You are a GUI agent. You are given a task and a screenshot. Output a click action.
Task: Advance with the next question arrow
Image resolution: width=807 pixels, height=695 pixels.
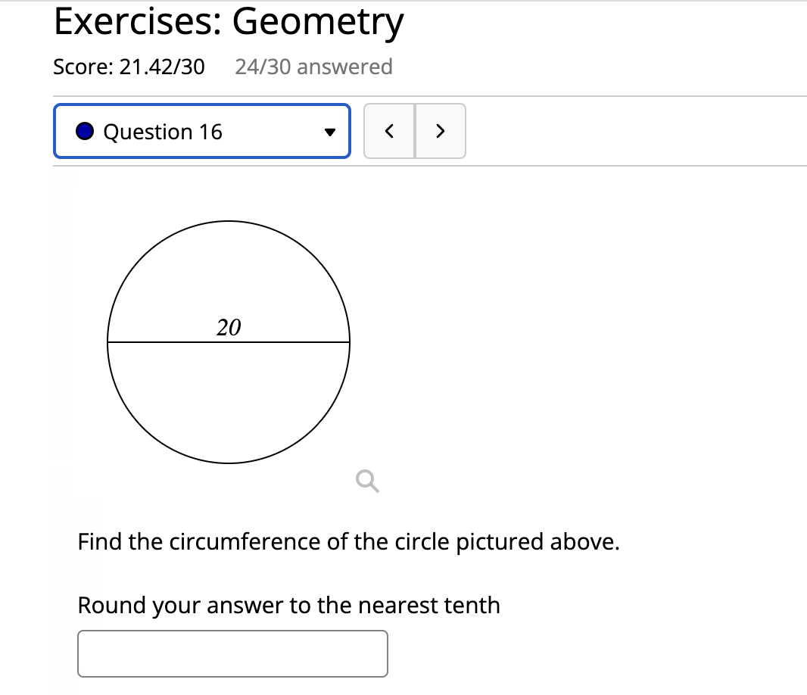tap(440, 132)
